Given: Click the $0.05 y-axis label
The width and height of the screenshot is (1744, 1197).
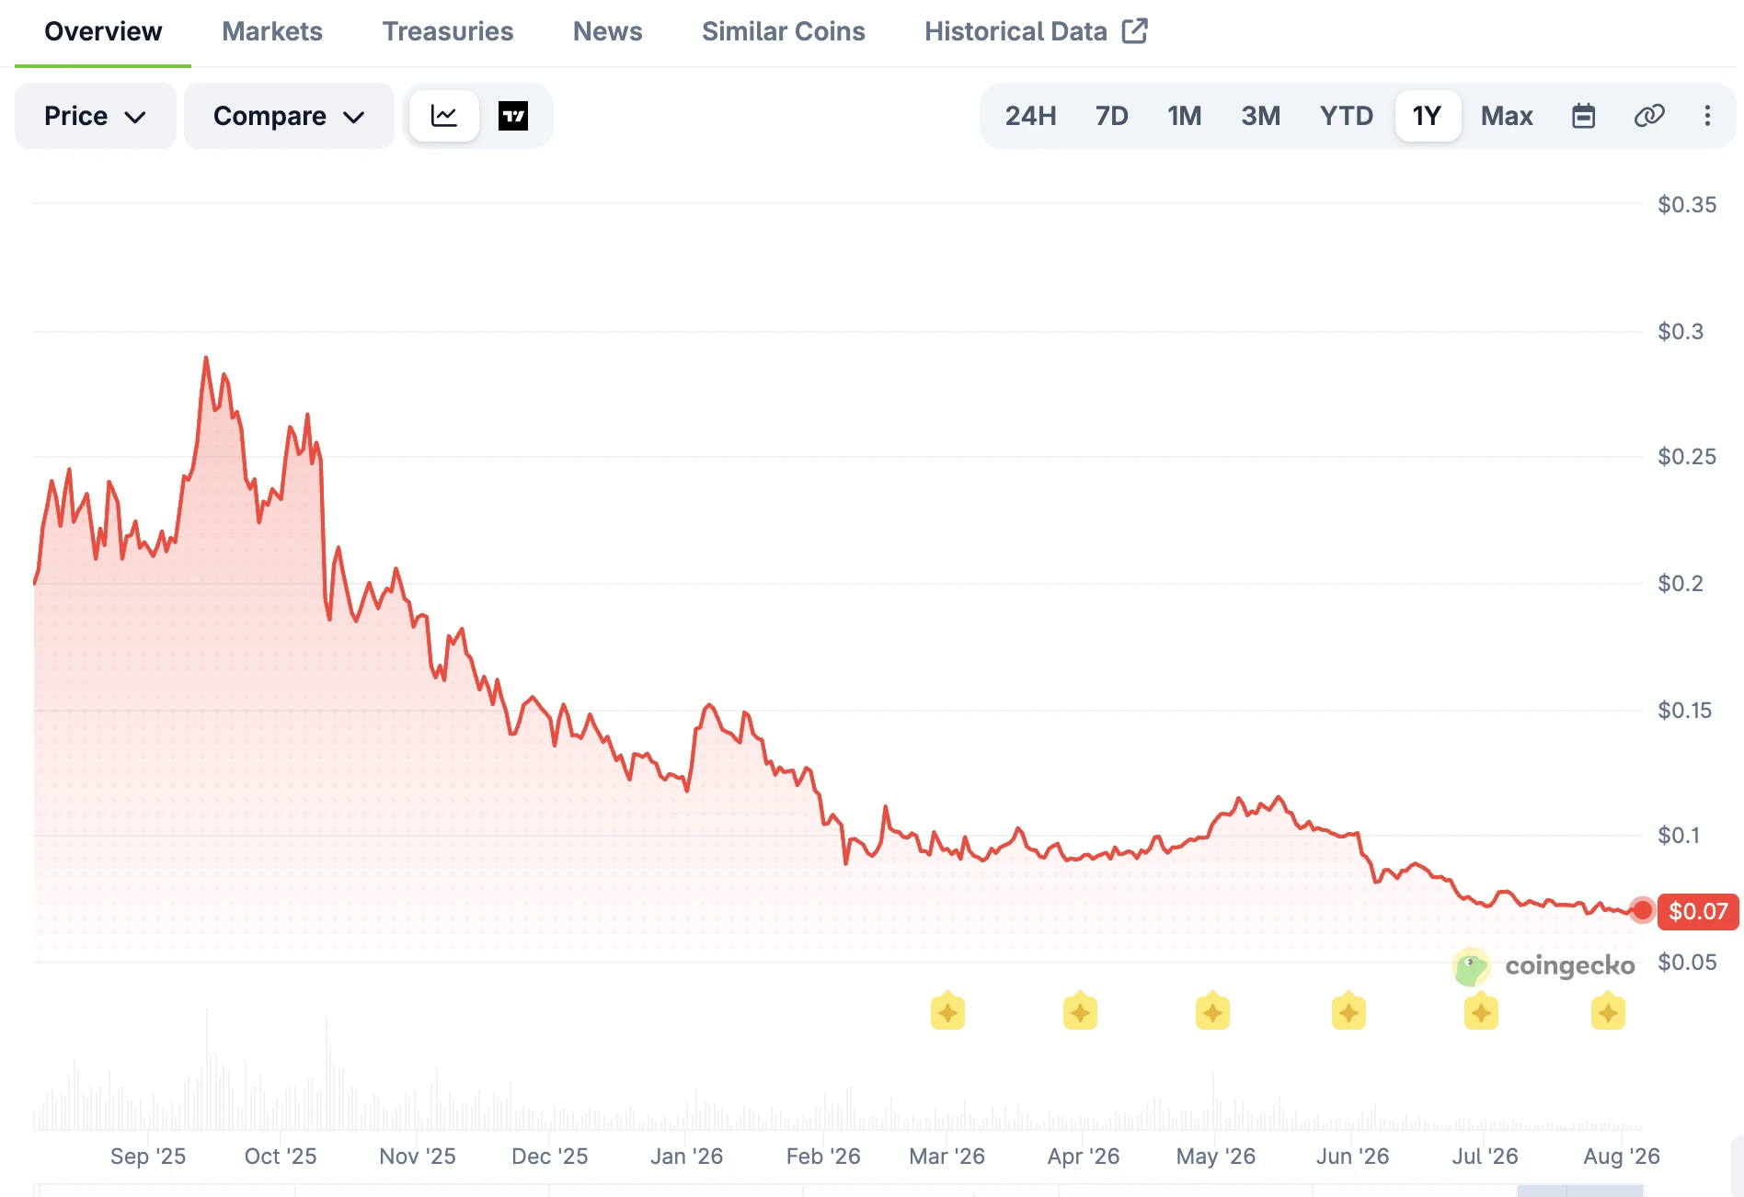Looking at the screenshot, I should (1687, 963).
